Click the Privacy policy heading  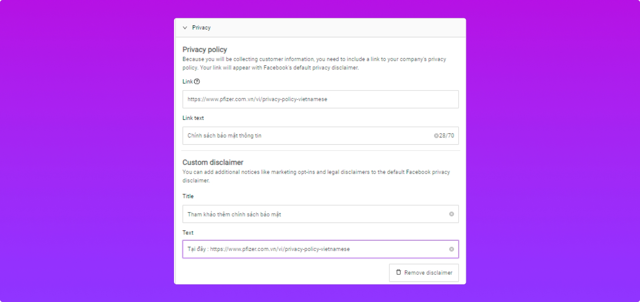pyautogui.click(x=205, y=50)
